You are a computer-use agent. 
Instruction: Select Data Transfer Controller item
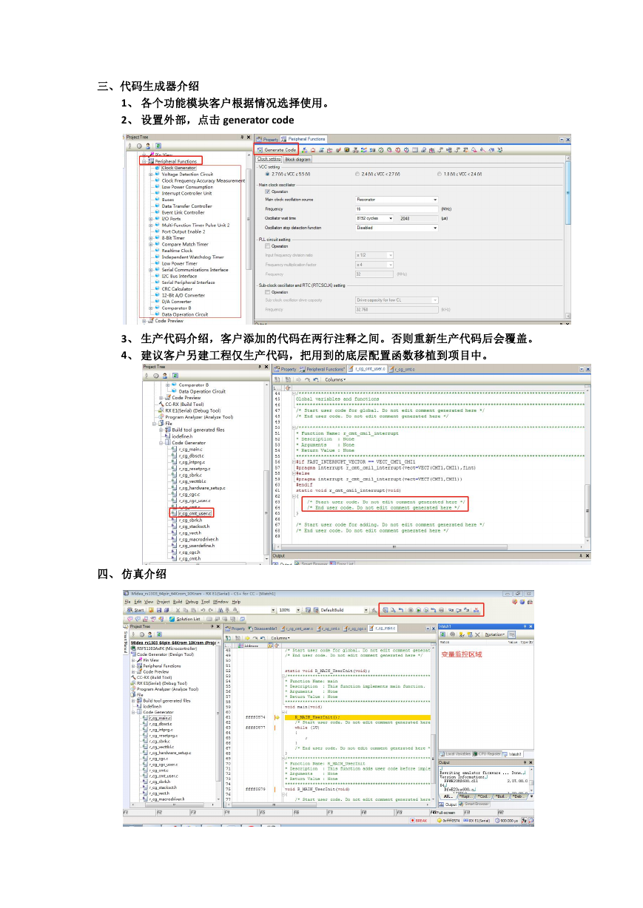[x=186, y=206]
